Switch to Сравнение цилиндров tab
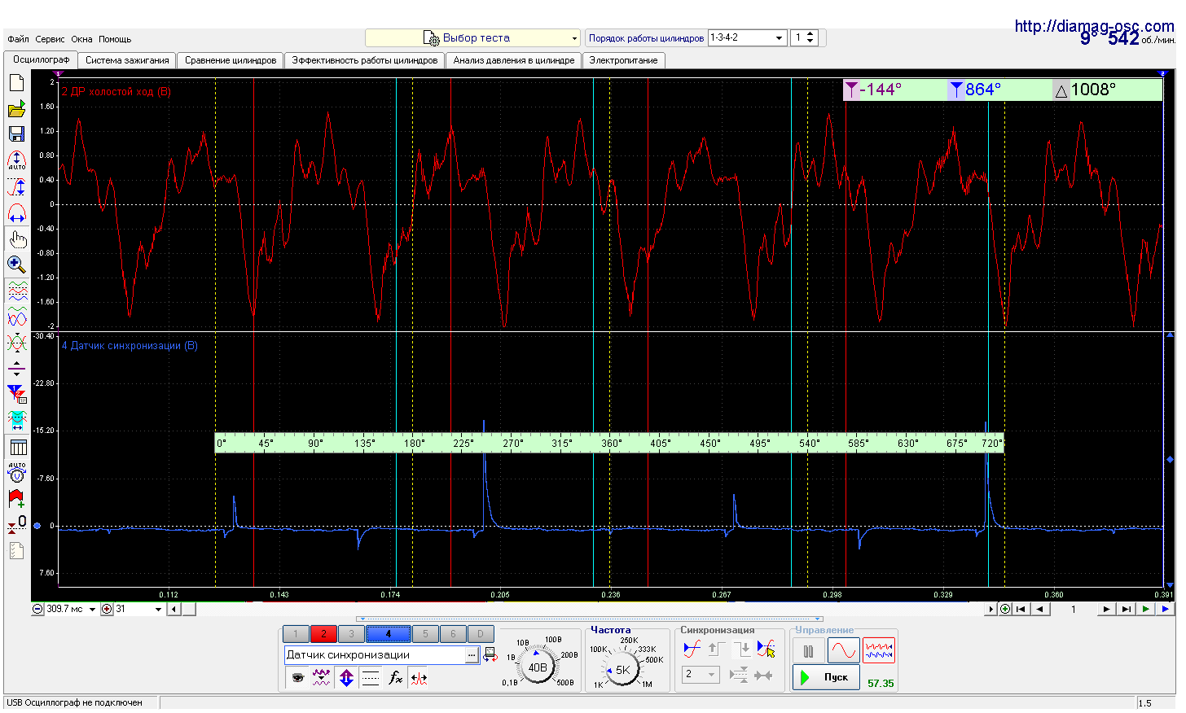Viewport: 1186px width, 713px height. point(231,60)
